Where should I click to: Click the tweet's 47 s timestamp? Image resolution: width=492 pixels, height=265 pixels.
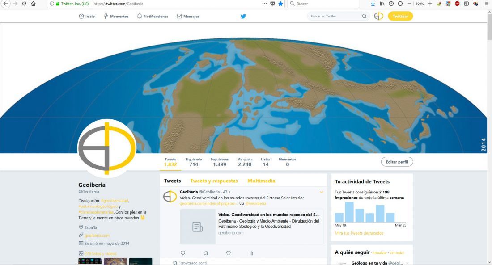[x=227, y=192]
